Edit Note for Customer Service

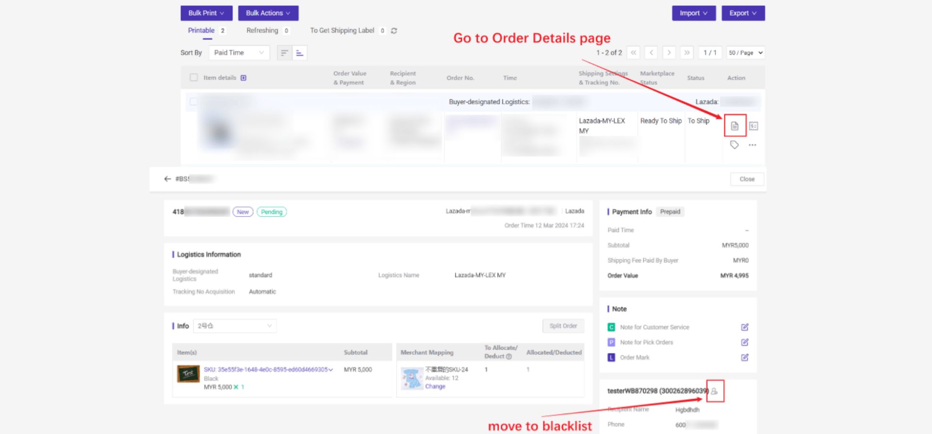[x=745, y=327]
